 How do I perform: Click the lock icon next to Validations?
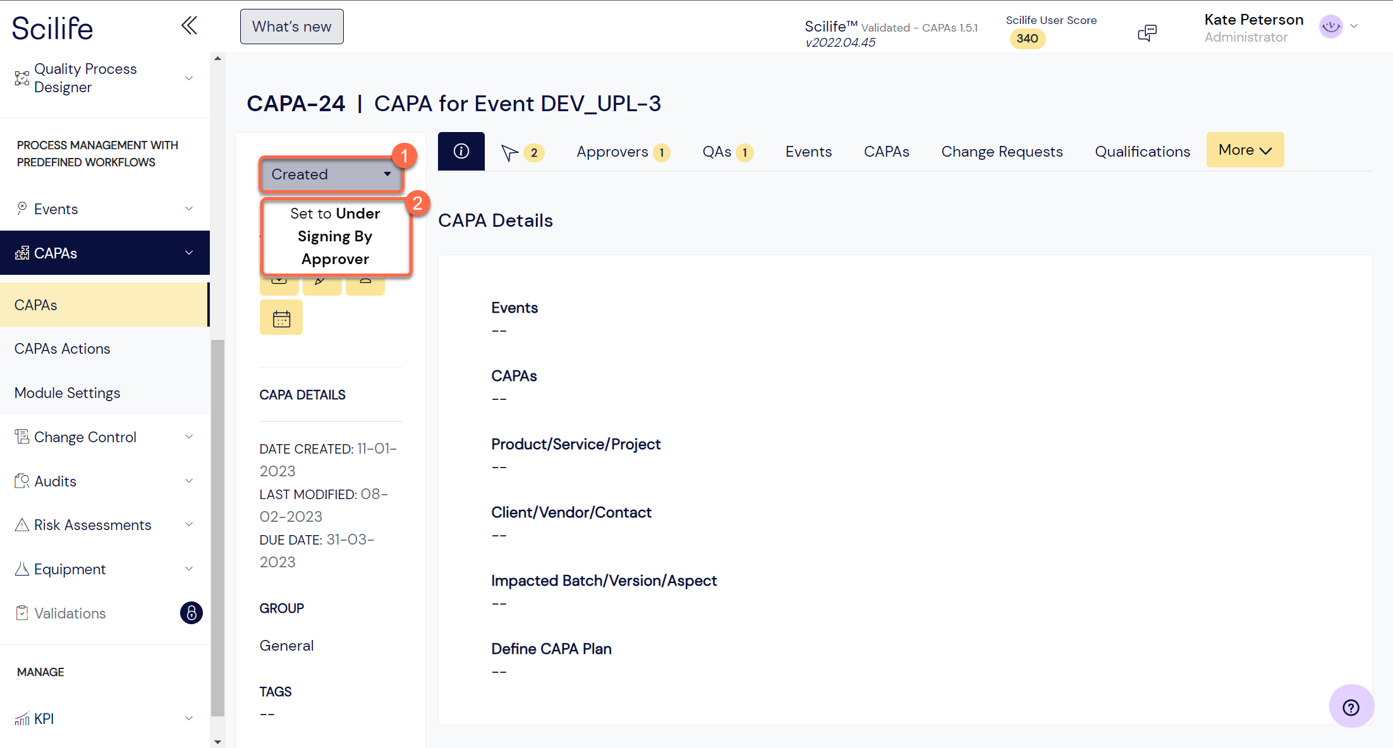192,613
